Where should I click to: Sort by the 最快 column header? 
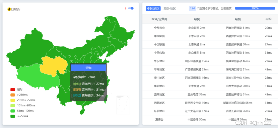coord(197,19)
